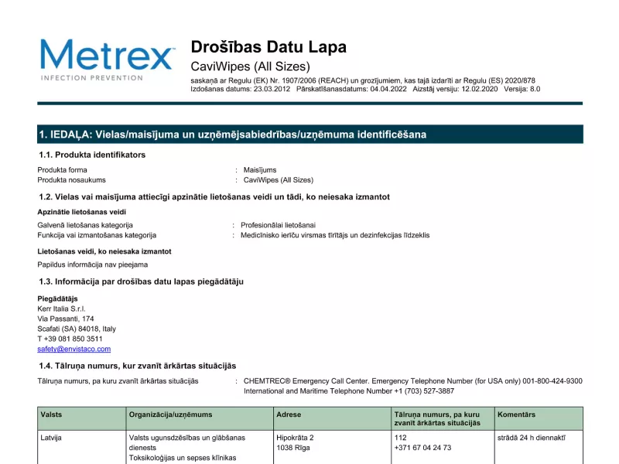Click the section 1 IEDAĻA header bar
This screenshot has width=619, height=464.
tap(309, 135)
